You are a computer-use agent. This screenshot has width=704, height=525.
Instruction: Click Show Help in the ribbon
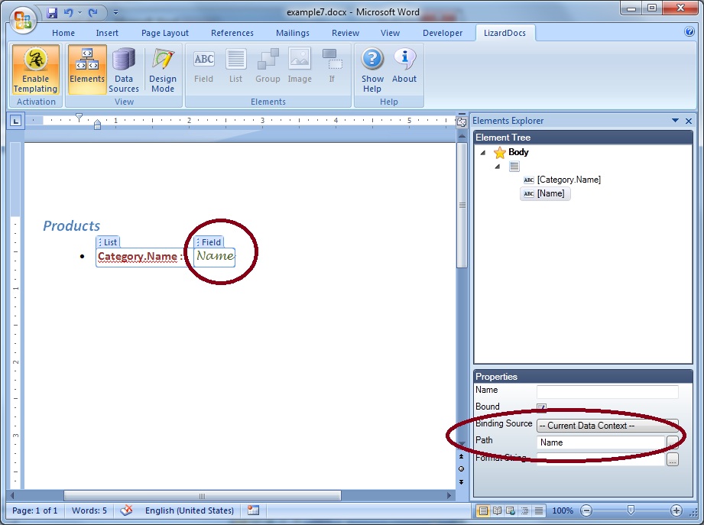pyautogui.click(x=372, y=70)
